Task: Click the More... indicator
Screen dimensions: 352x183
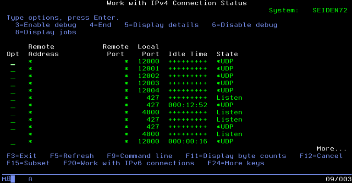Action: point(331,149)
